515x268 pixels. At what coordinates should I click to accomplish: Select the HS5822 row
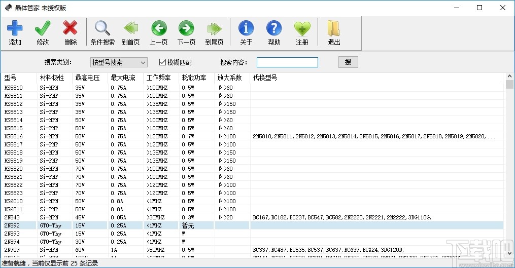252,185
